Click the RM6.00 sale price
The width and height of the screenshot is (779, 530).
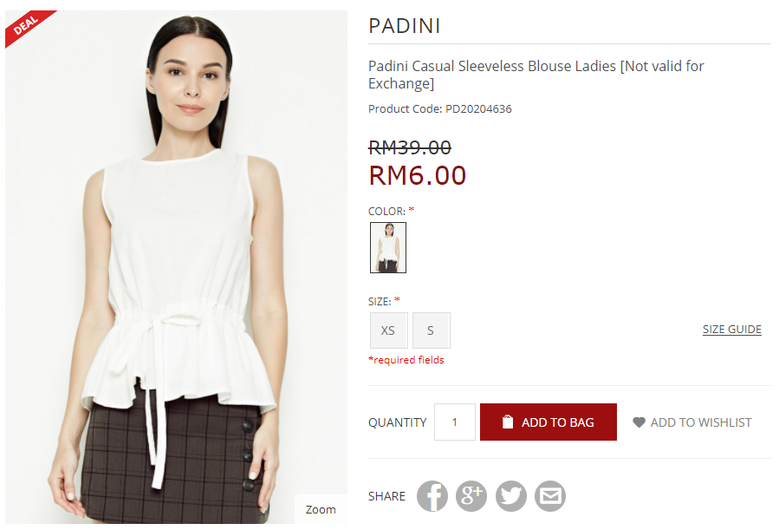click(418, 175)
